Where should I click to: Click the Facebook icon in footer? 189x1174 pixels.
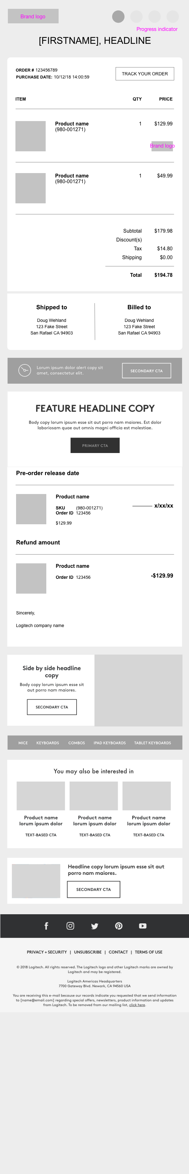click(46, 926)
